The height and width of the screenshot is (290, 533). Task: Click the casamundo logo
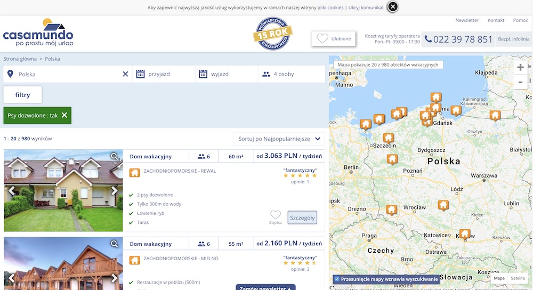[38, 33]
